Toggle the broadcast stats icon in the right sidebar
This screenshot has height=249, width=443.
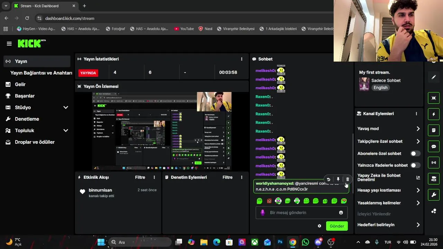pos(434,163)
